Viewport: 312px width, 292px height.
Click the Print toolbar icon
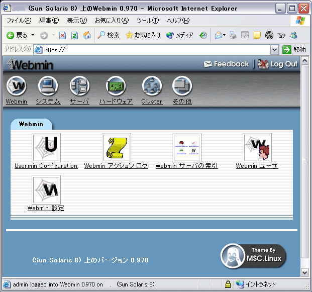[233, 35]
